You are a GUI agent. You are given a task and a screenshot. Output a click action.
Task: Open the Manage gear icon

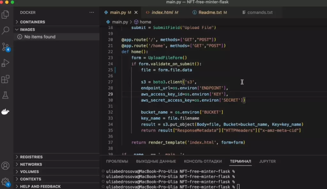point(5,182)
